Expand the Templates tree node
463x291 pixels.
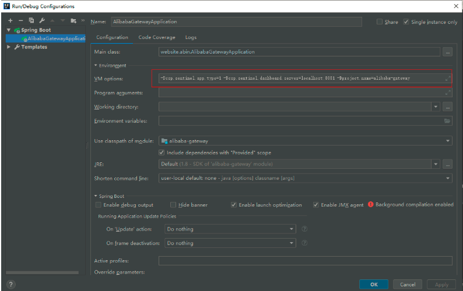(x=9, y=47)
